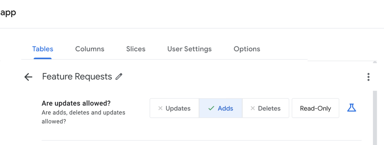
Task: Click the blue flask expression icon
Action: coord(351,108)
